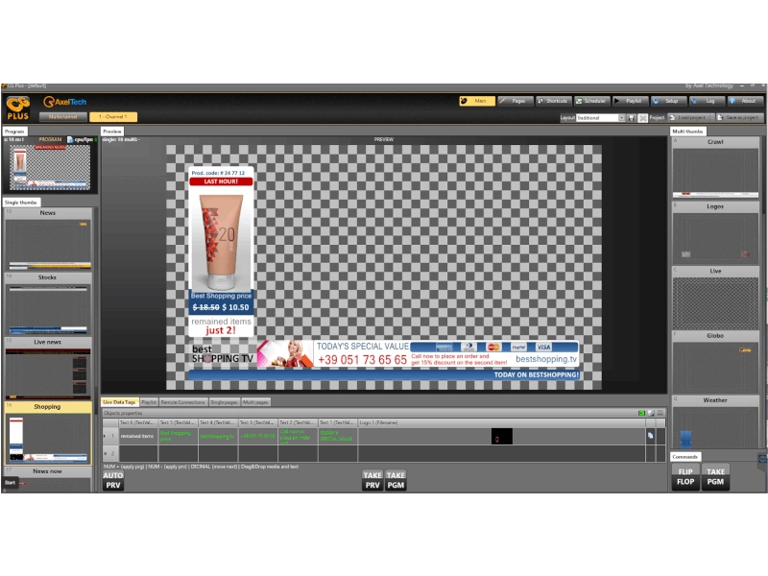Viewport: 768px width, 576px height.
Task: Click the '+39 051 73 65 65' table cell
Action: [258, 436]
